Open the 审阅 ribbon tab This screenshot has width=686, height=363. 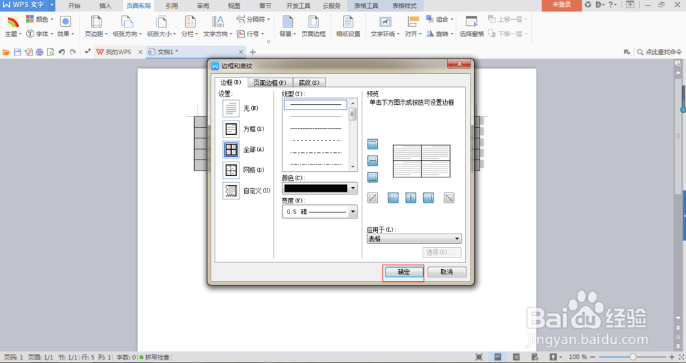pyautogui.click(x=203, y=5)
